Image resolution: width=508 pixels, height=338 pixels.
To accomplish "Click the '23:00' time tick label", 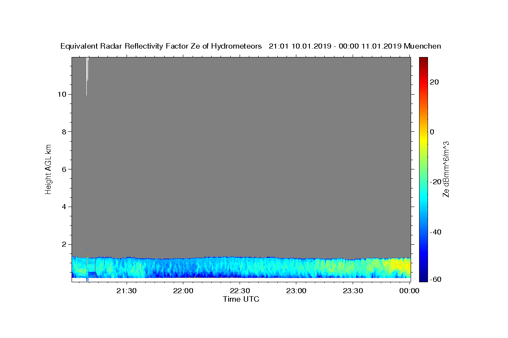I will point(296,291).
